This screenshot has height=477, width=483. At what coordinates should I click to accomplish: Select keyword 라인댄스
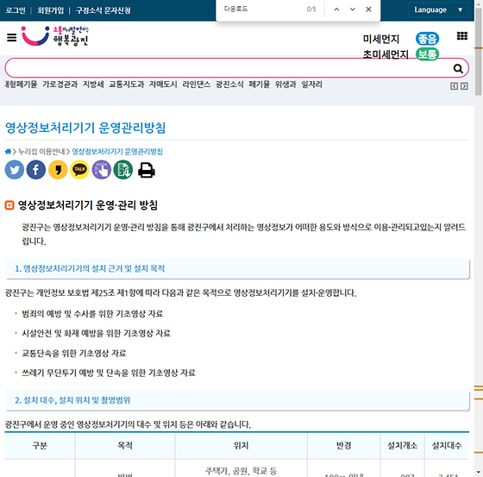pyautogui.click(x=197, y=85)
